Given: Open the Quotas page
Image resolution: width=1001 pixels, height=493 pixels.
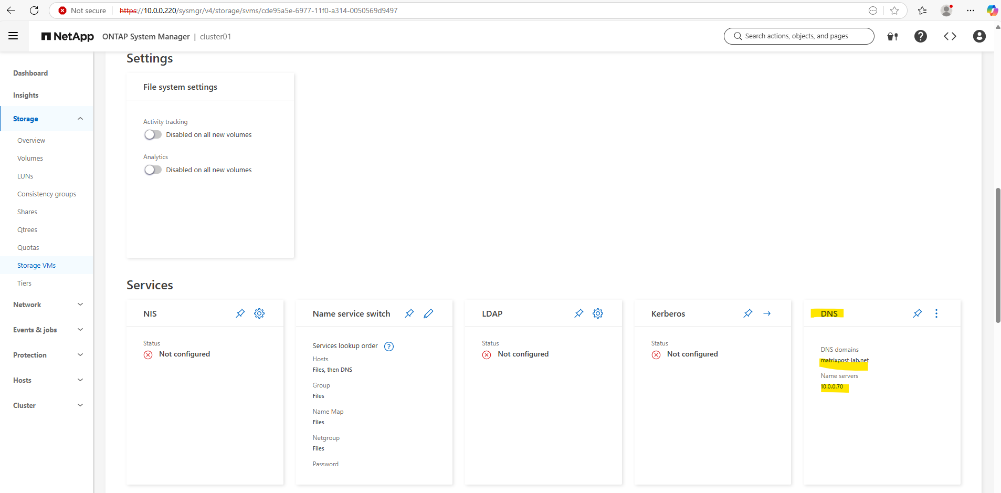Looking at the screenshot, I should pyautogui.click(x=28, y=247).
